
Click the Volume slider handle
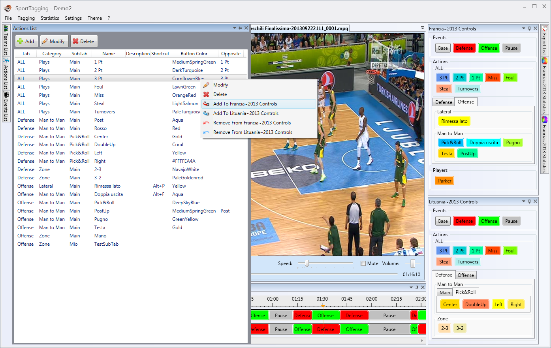point(413,263)
